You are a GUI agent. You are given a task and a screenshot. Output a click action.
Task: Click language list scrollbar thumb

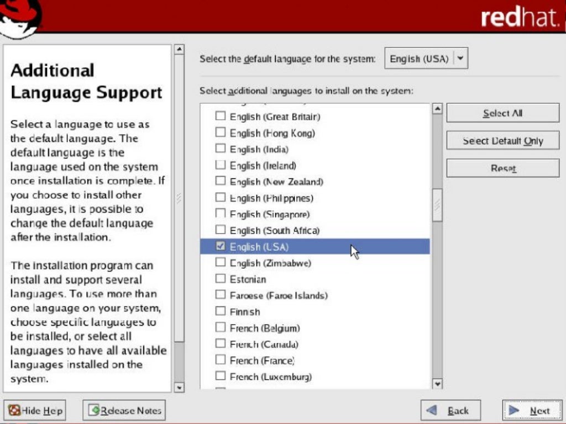(x=438, y=204)
